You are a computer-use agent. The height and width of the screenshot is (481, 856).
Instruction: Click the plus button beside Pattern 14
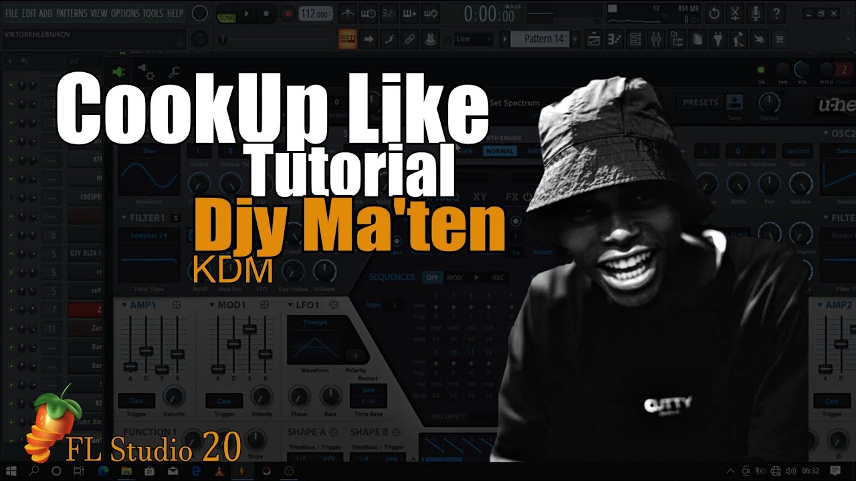click(x=574, y=39)
